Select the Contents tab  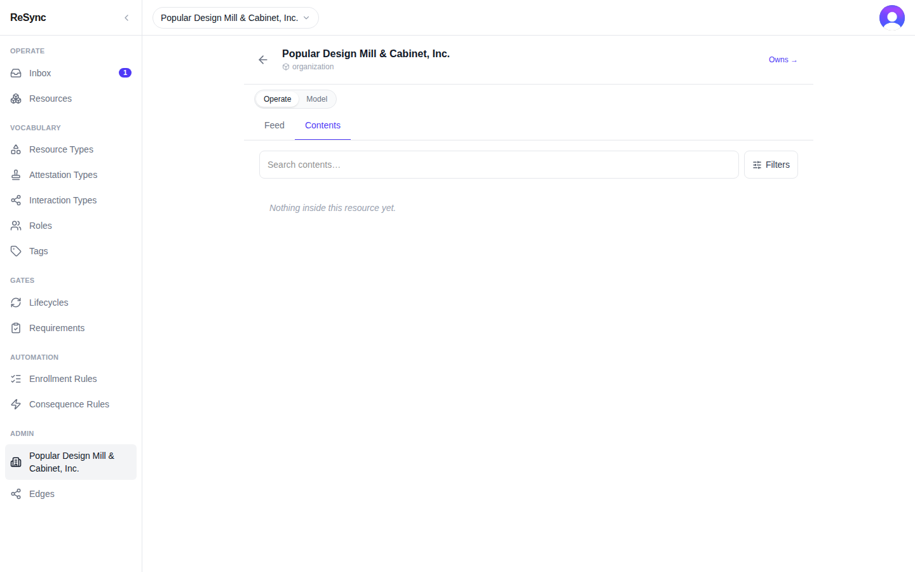[x=323, y=125]
